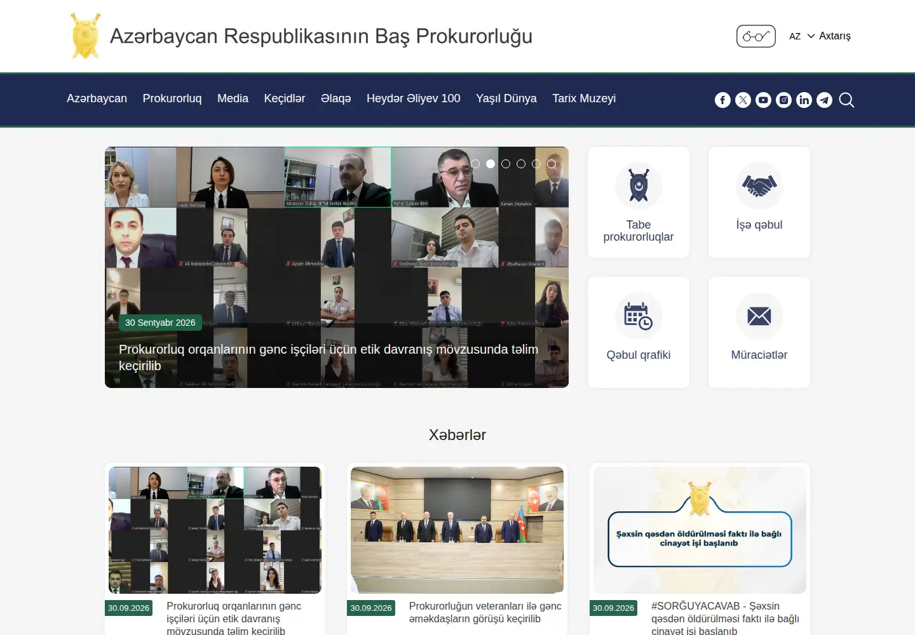Image resolution: width=915 pixels, height=635 pixels.
Task: Open the Telegram channel icon
Action: coord(824,100)
